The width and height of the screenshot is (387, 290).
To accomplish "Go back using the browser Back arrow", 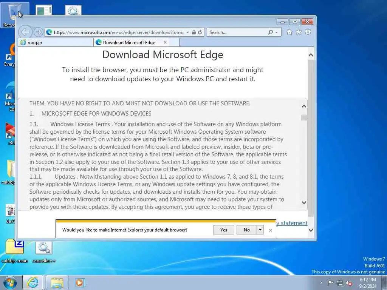I will (x=25, y=32).
